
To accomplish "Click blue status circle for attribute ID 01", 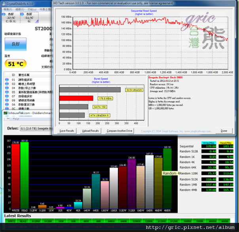I will [7, 80].
